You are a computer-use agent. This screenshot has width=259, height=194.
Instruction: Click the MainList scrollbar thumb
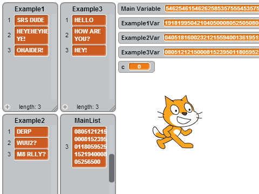click(x=112, y=168)
